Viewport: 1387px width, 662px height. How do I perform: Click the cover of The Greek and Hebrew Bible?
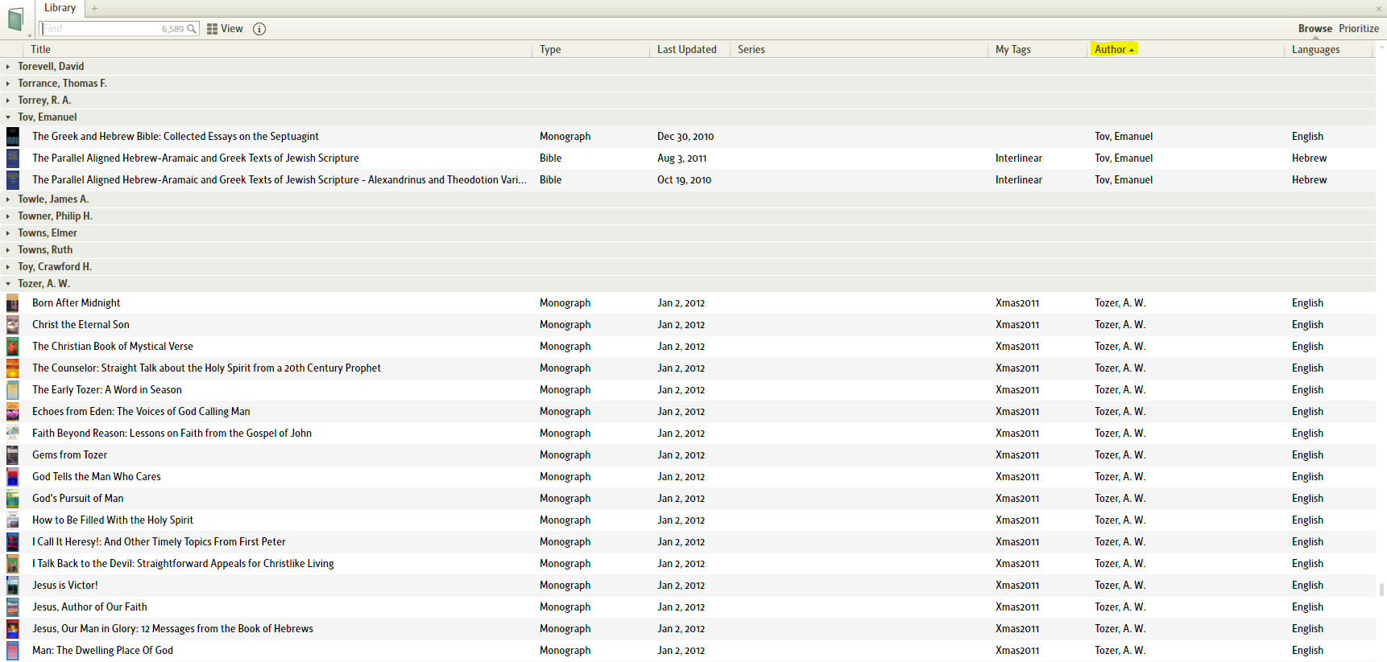click(13, 137)
